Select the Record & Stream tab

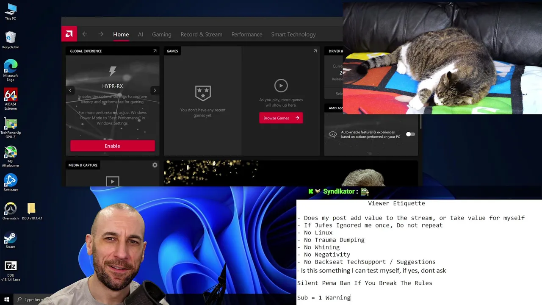point(201,34)
